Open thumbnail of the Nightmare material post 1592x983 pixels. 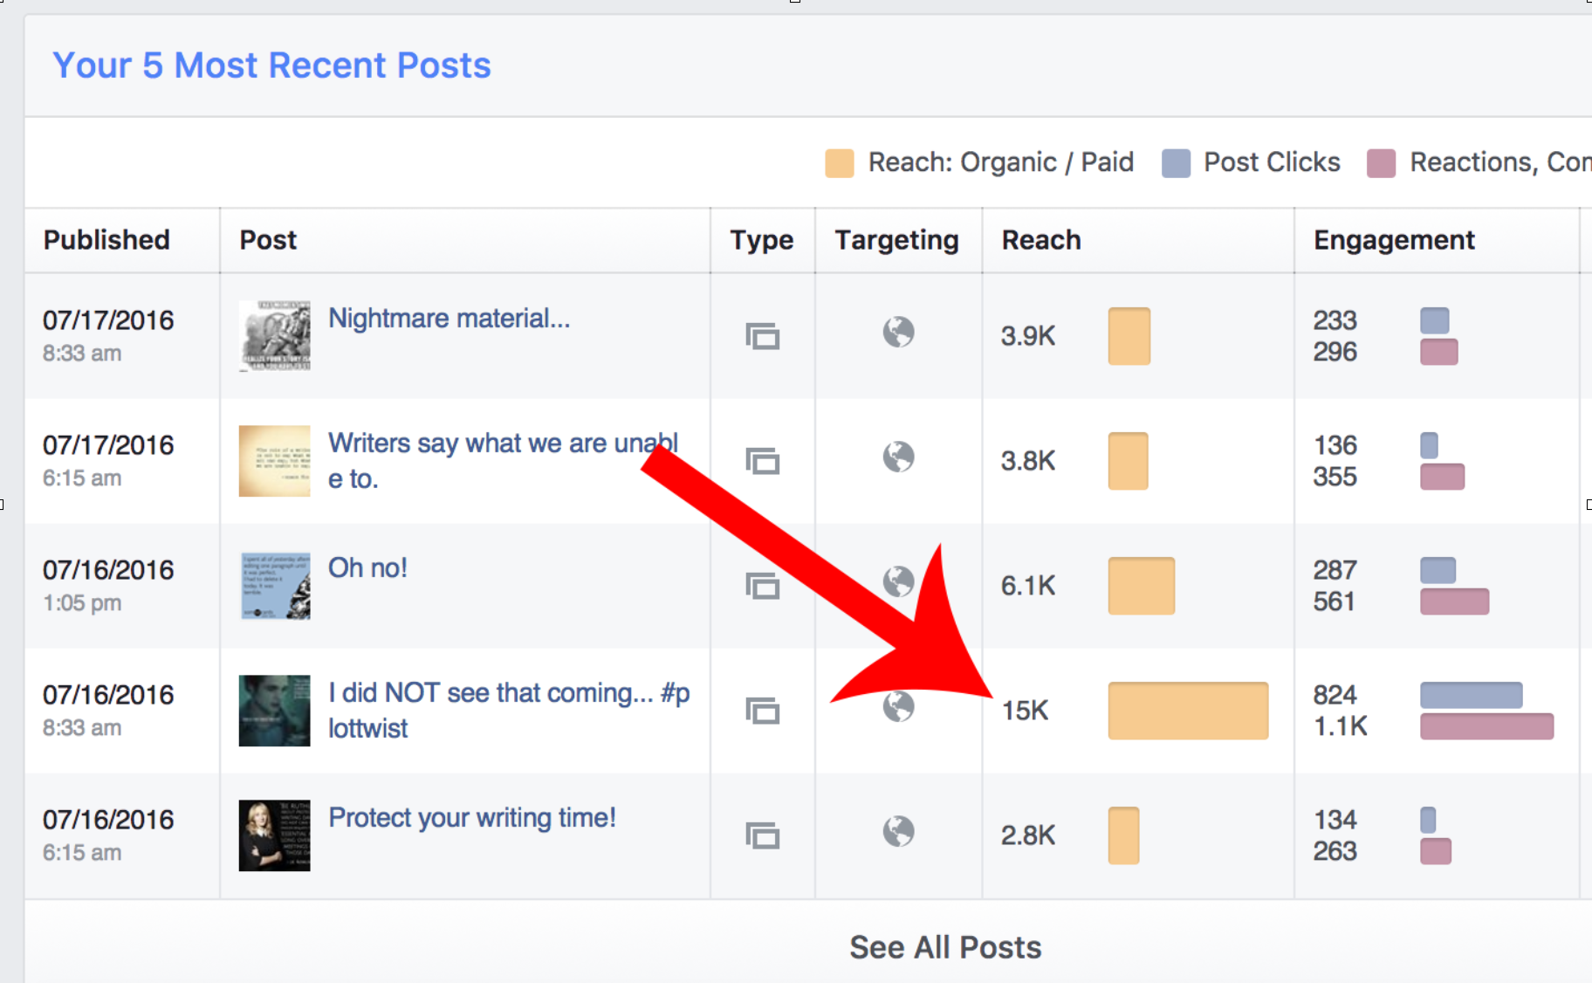coord(274,336)
